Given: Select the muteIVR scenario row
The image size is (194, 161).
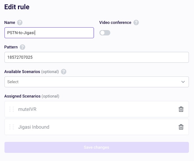Looking at the screenshot, I should pos(97,109).
